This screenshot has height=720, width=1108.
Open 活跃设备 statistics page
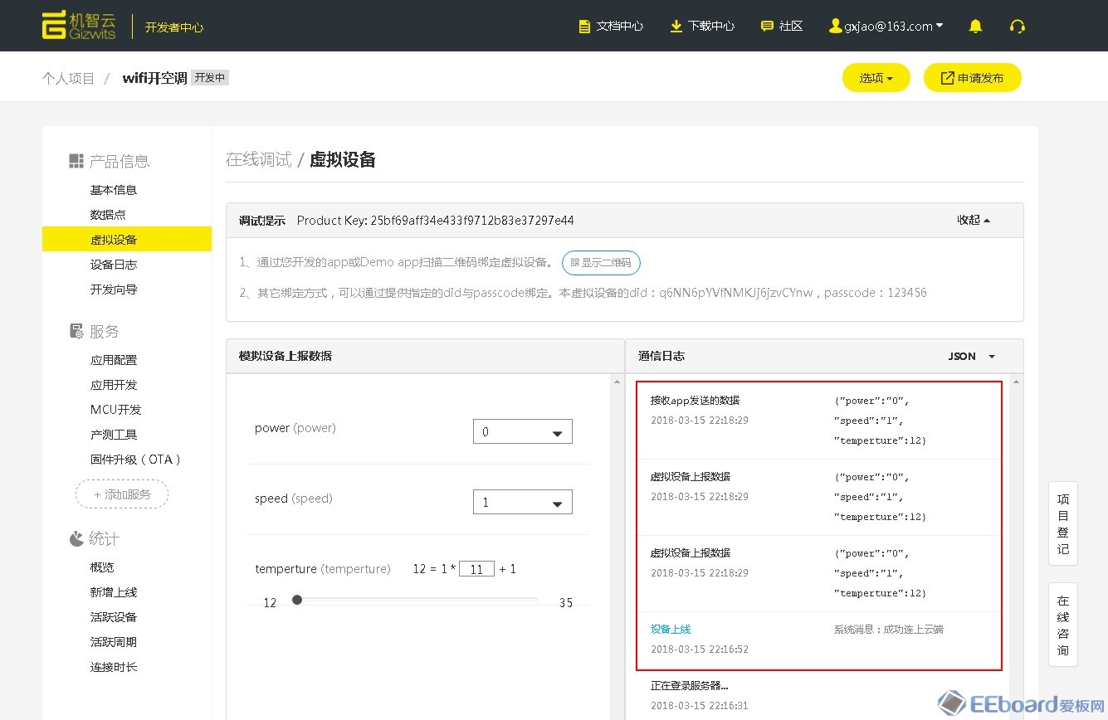[114, 617]
